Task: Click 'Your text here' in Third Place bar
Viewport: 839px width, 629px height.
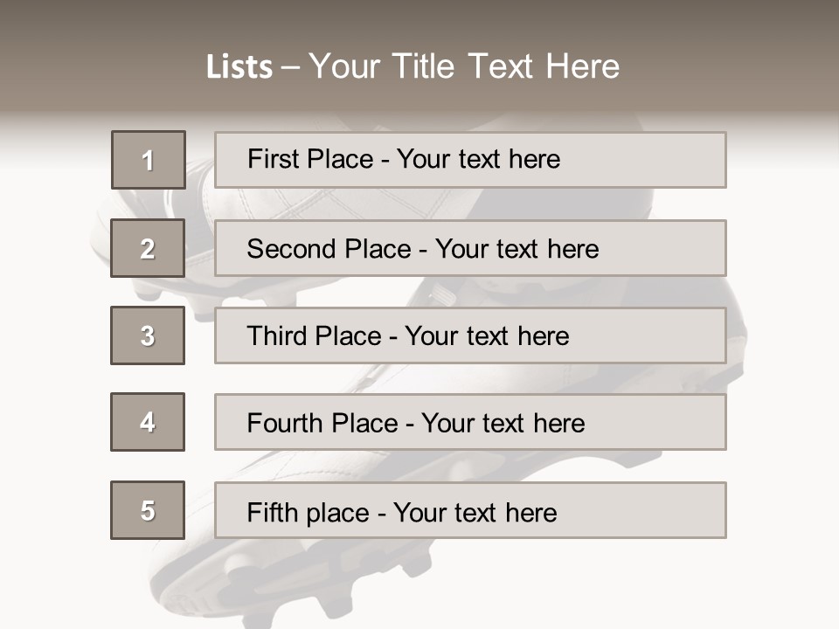Action: (x=487, y=336)
